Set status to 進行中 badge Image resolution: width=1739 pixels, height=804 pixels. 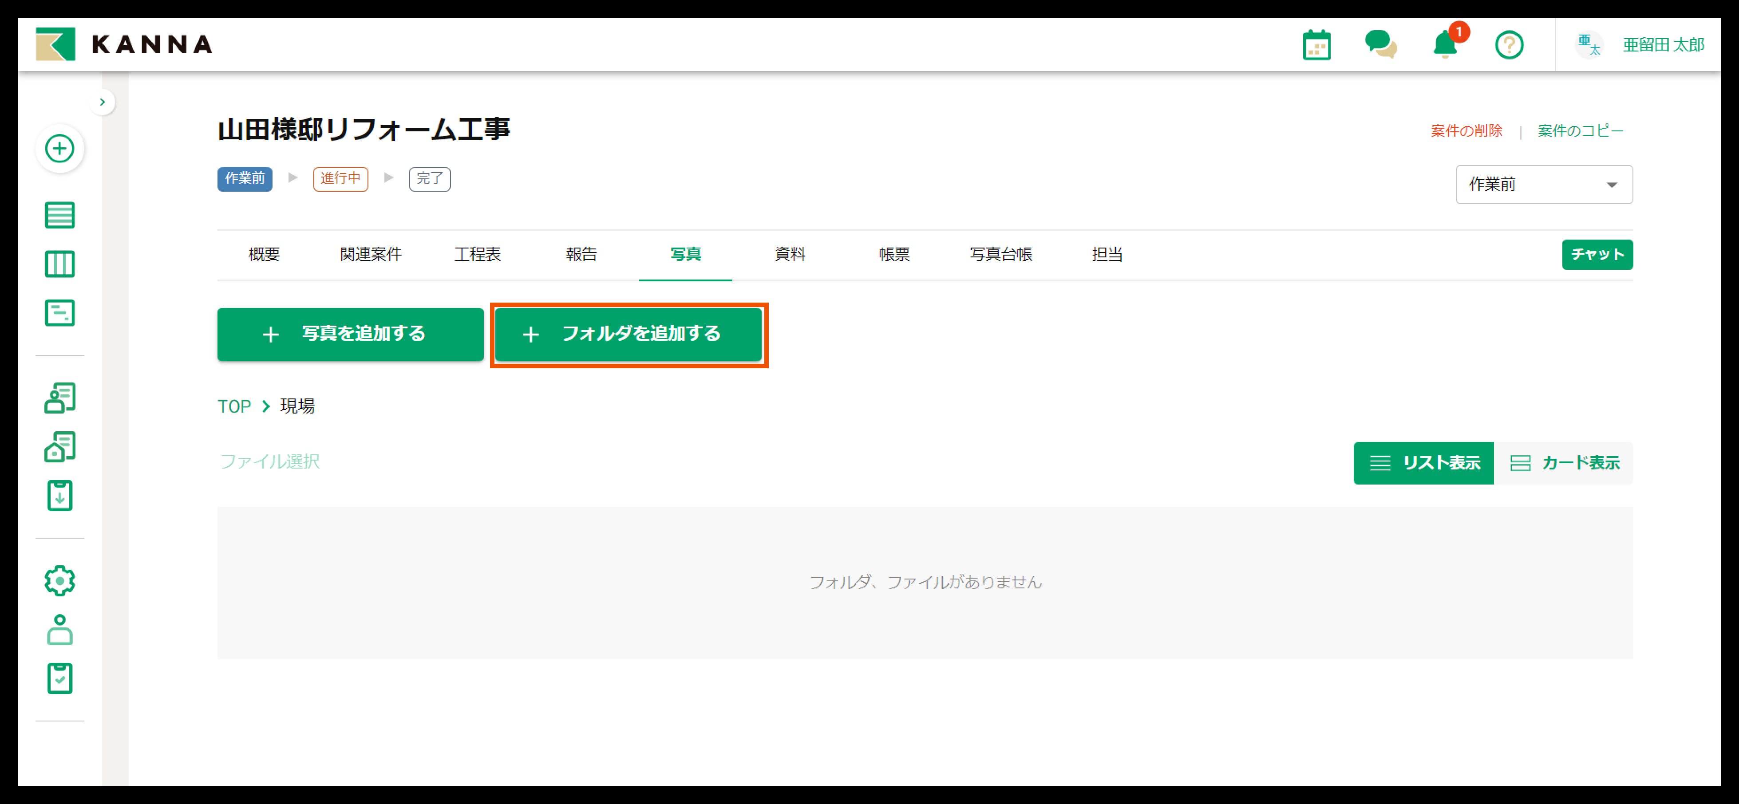click(x=340, y=179)
